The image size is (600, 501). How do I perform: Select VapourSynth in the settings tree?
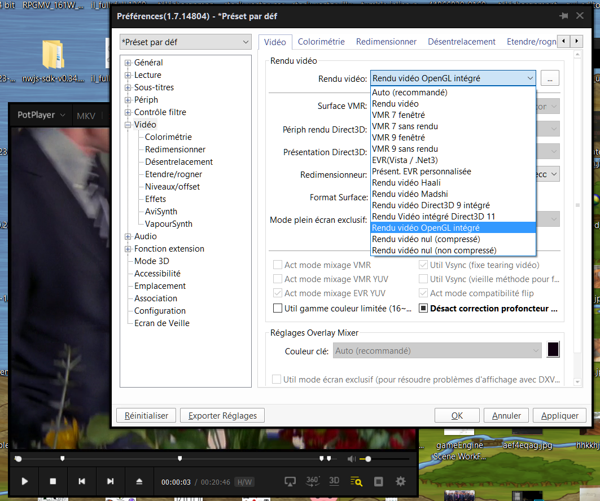click(x=168, y=224)
